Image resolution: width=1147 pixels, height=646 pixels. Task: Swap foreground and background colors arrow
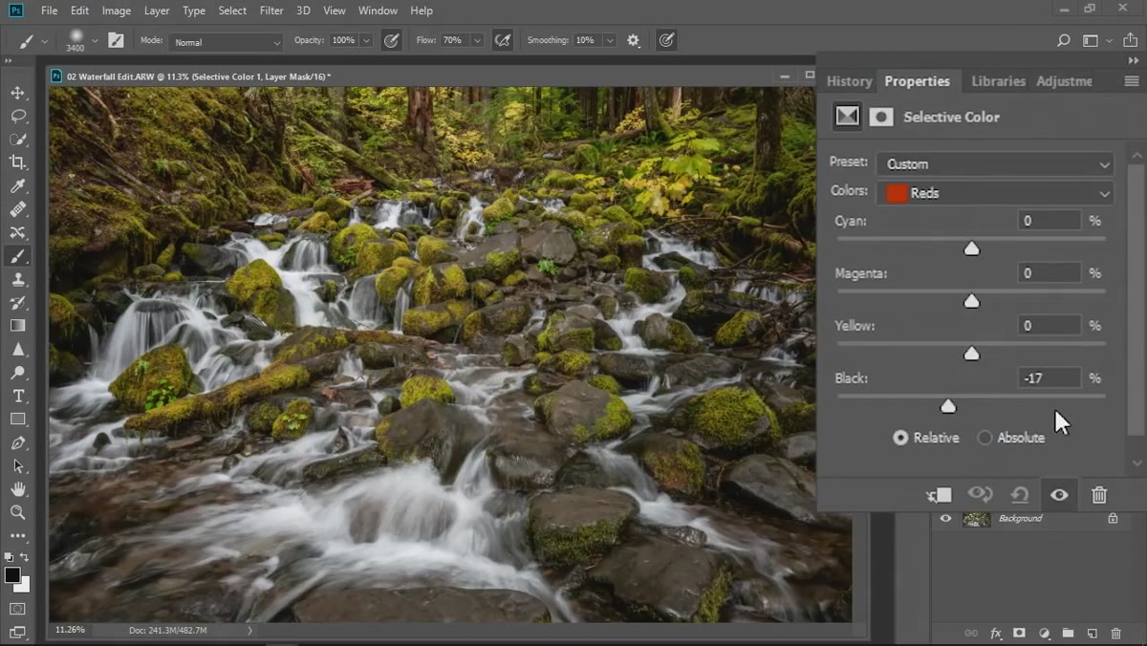coord(25,556)
